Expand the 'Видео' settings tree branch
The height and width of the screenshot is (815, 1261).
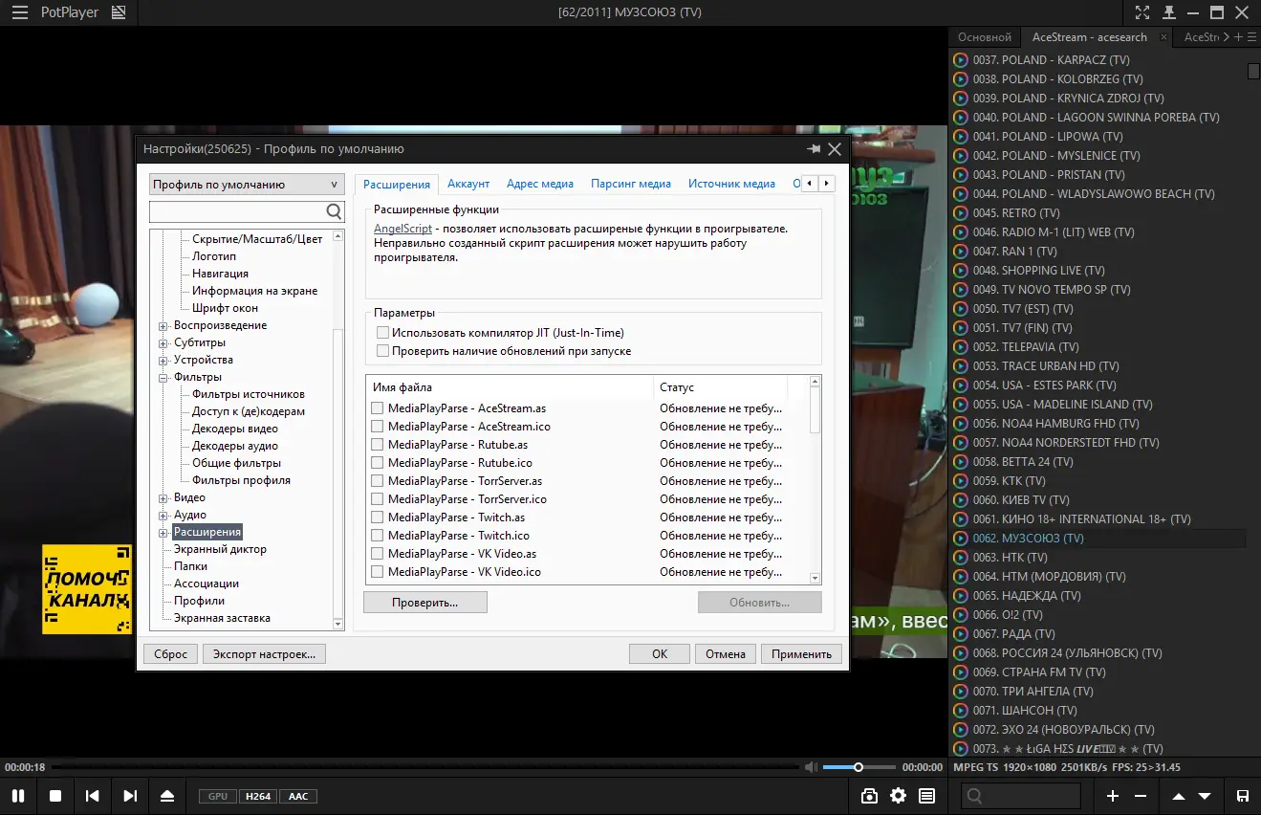point(163,497)
